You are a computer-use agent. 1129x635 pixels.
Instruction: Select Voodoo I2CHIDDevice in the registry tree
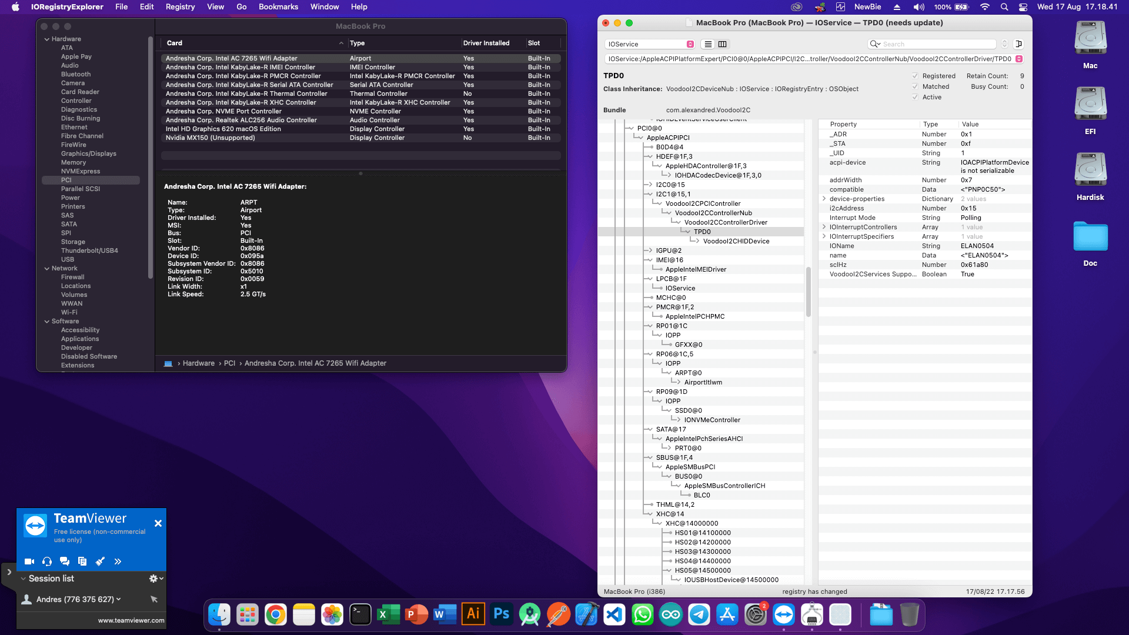click(736, 241)
